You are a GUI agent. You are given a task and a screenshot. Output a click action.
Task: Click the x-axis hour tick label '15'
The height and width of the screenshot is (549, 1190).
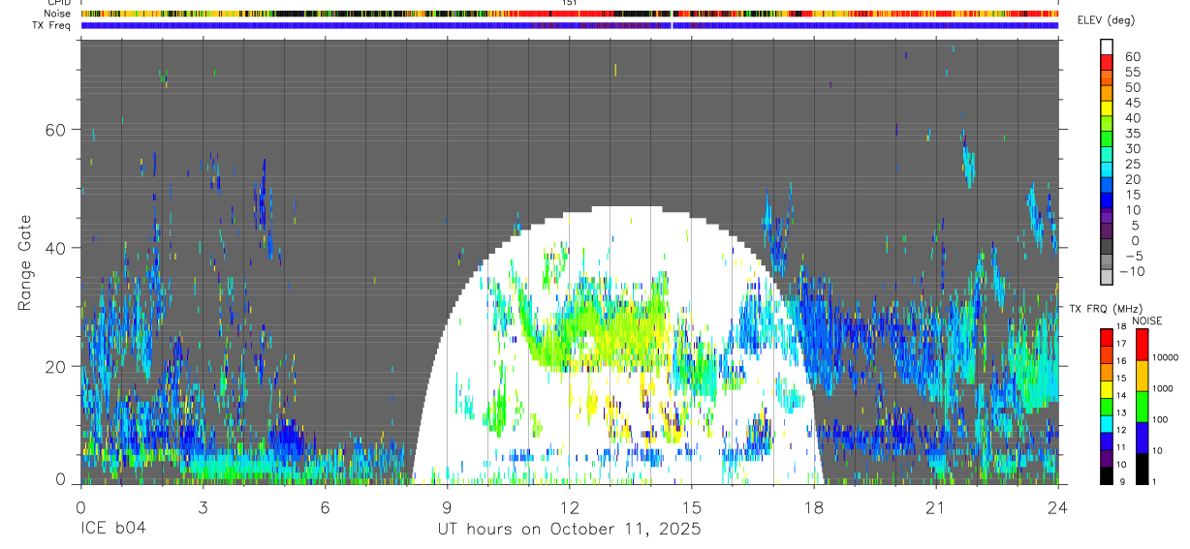[691, 507]
